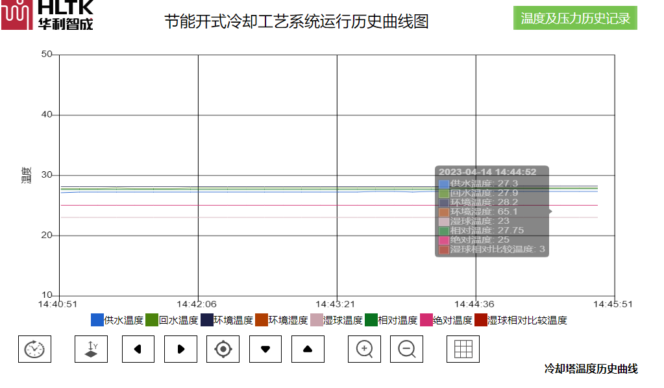Open 温度及压力历史记录 green button
The image size is (664, 388).
[x=575, y=18]
